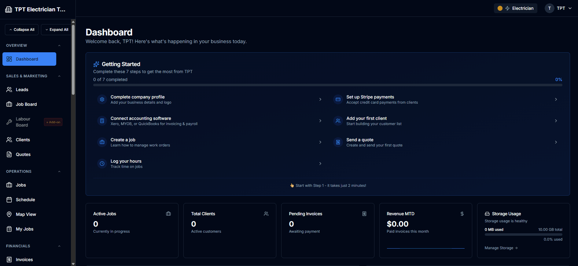578x266 pixels.
Task: Click the briefcase icon for Create a job
Action: click(x=102, y=142)
